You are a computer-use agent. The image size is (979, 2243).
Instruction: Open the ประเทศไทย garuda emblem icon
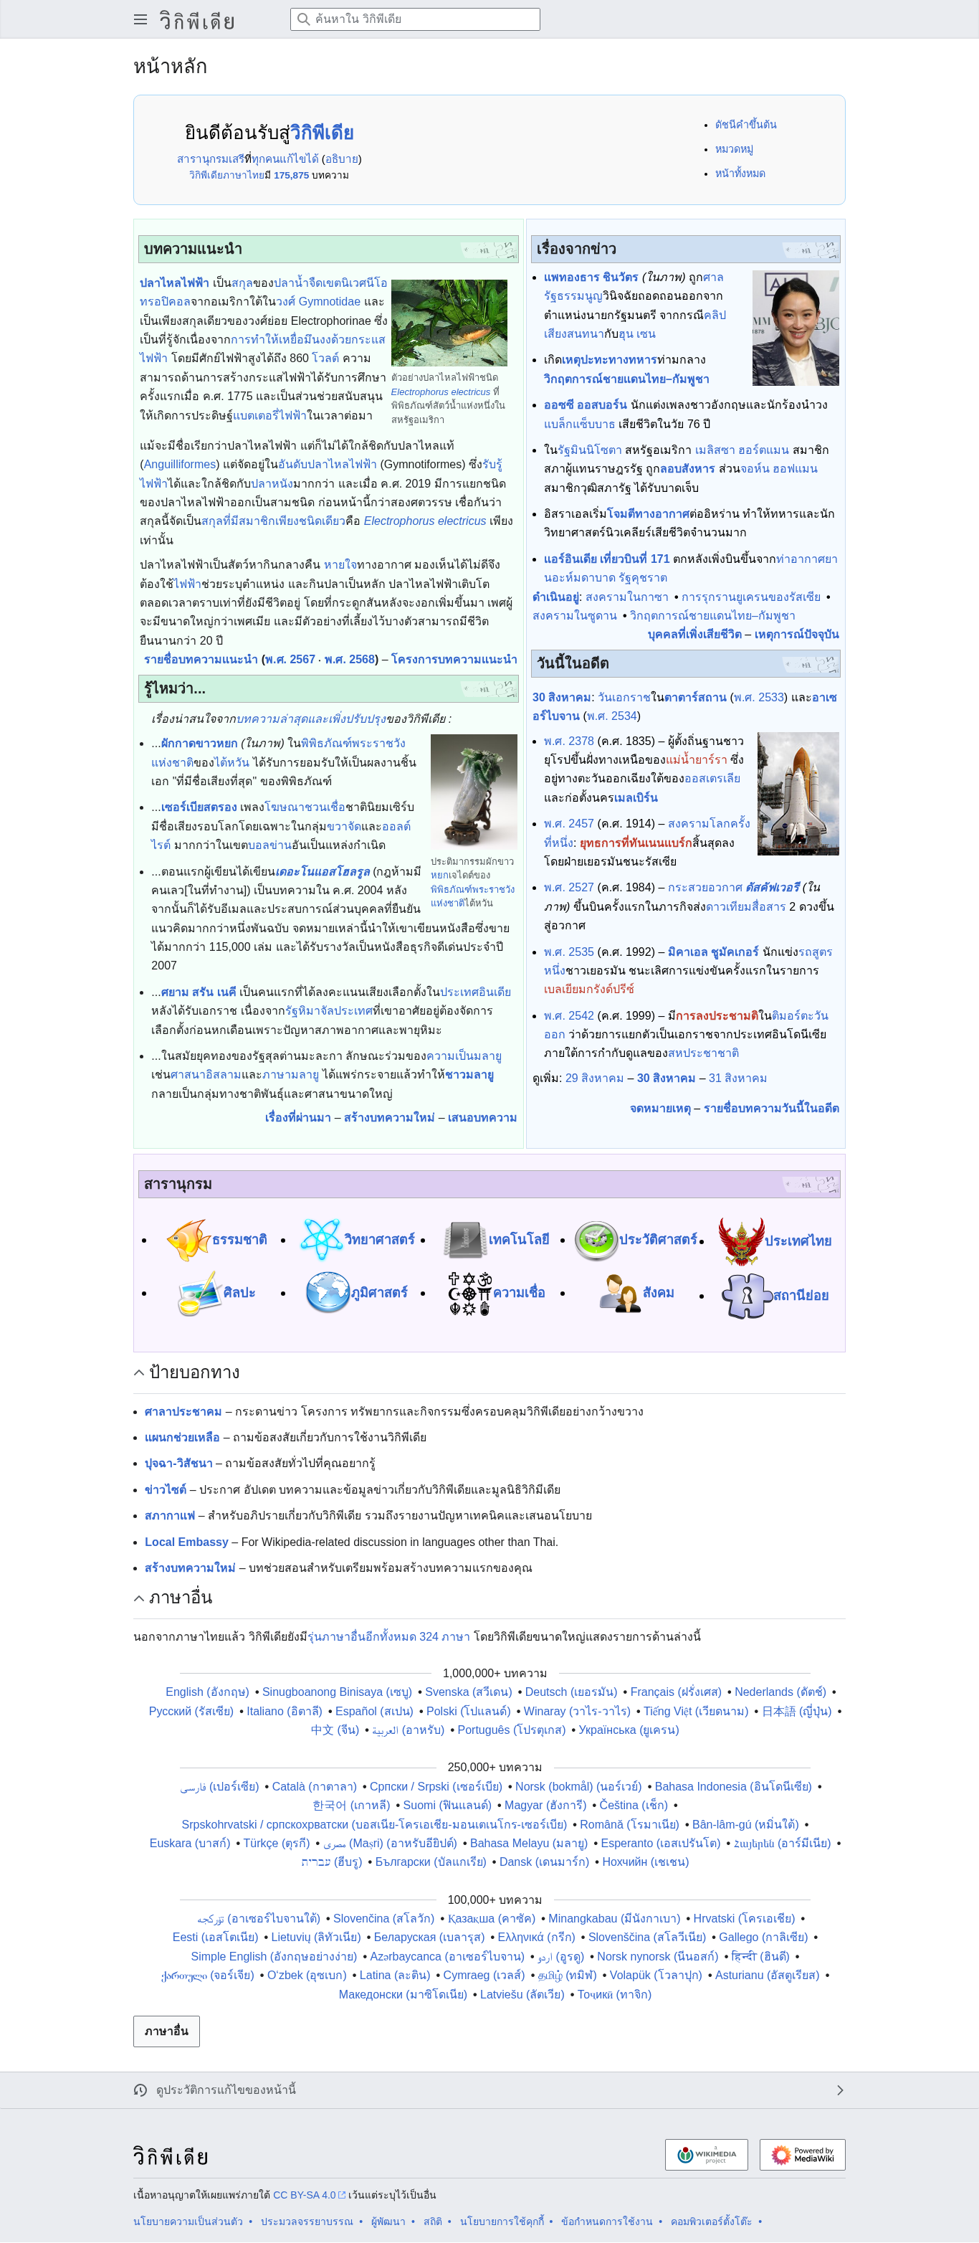click(x=740, y=1241)
